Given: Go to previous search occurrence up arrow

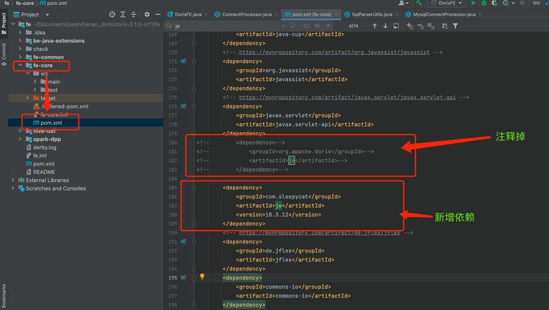Looking at the screenshot, I should (x=374, y=26).
